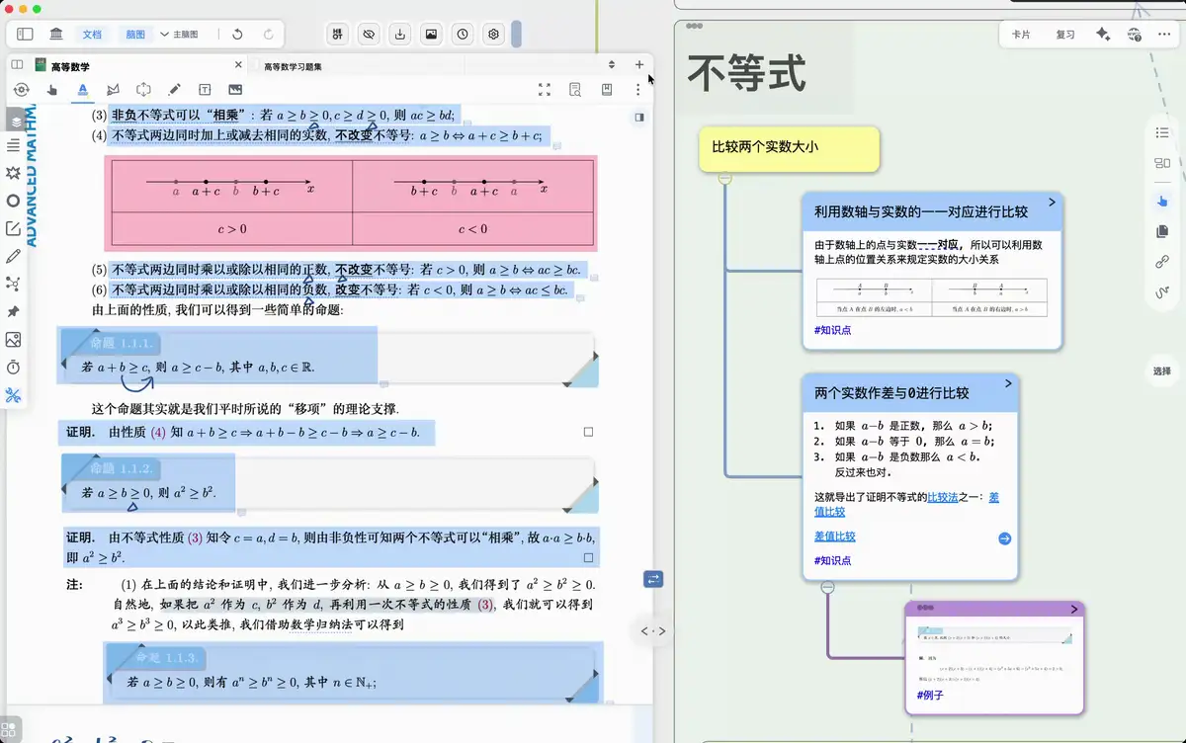
Task: Open document search icon
Action: [576, 90]
